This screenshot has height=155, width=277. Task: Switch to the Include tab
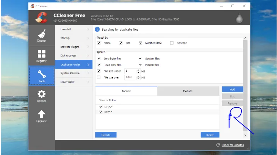(126, 91)
